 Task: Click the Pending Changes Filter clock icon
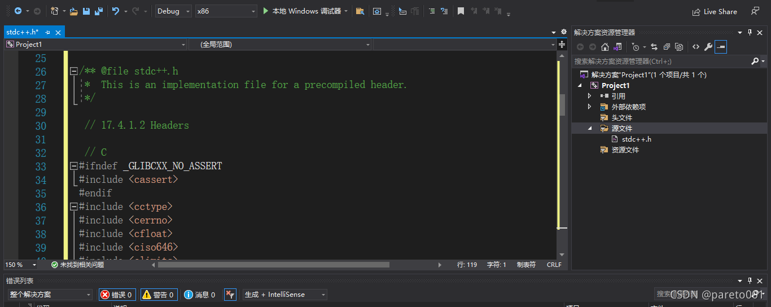point(636,47)
